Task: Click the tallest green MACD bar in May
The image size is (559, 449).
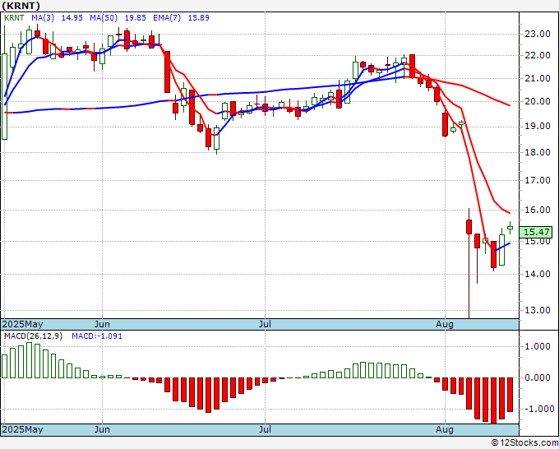Action: click(30, 360)
